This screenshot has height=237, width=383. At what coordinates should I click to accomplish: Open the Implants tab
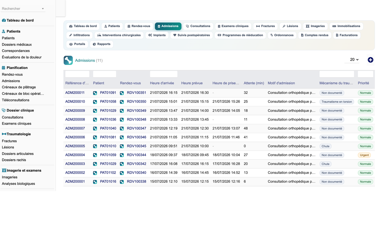click(157, 35)
